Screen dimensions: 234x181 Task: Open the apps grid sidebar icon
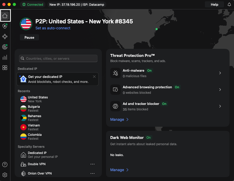tap(5, 68)
